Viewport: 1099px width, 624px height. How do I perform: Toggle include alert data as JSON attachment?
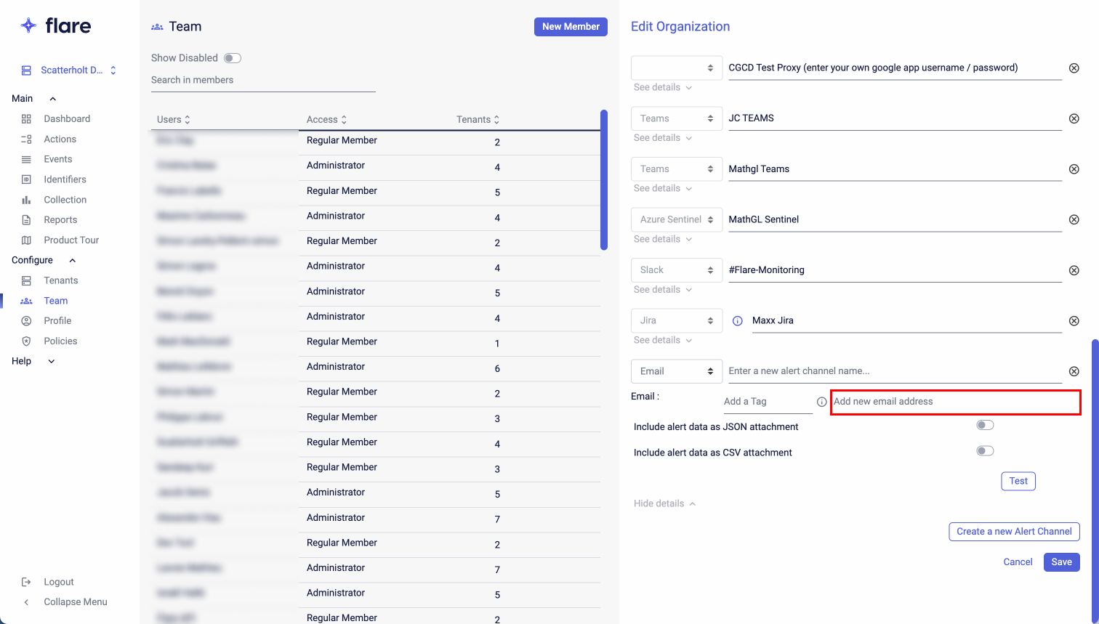coord(985,424)
